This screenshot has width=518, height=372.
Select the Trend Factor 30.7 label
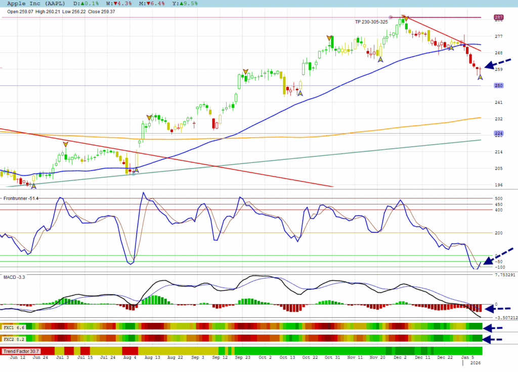[21, 351]
